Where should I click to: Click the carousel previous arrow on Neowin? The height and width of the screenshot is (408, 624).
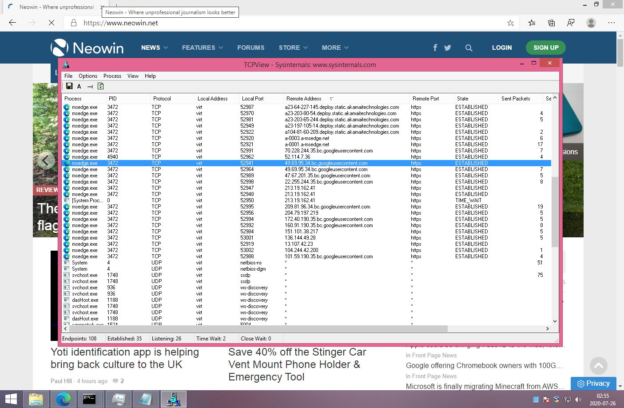(46, 160)
